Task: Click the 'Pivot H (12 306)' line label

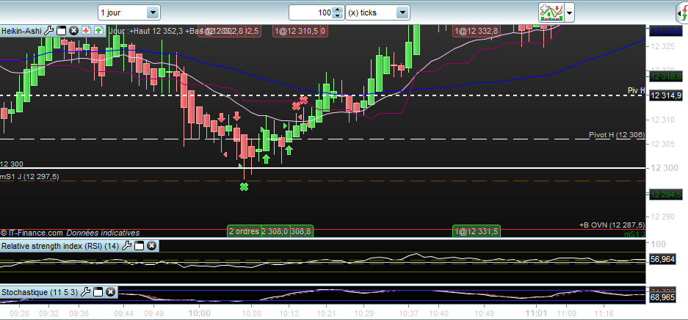Action: [617, 135]
